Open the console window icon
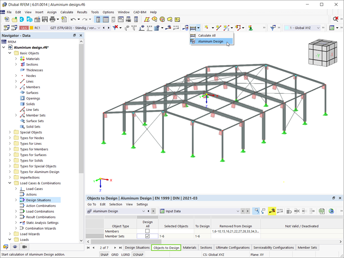Screen dimensions: 344x258 (121, 19)
